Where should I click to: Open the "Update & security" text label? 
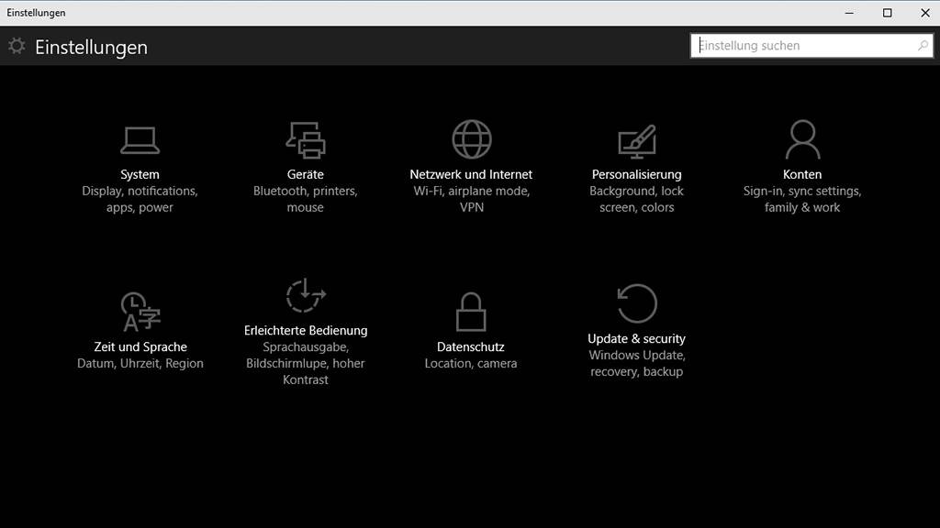pos(636,338)
